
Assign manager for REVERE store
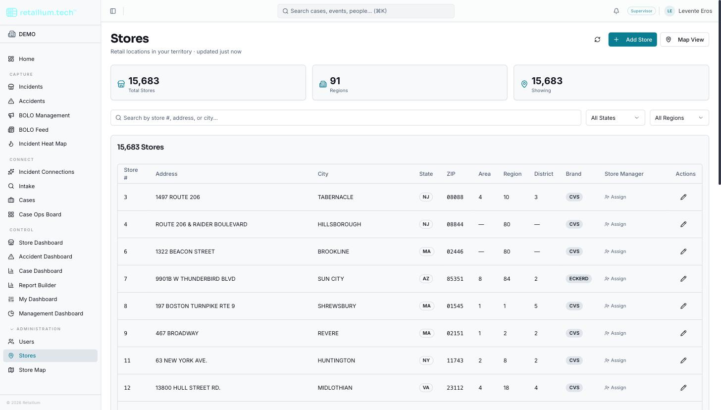click(616, 333)
